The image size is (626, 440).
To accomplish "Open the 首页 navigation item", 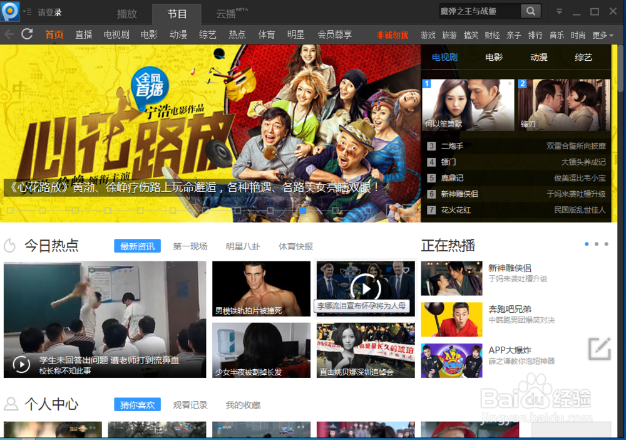I will [54, 34].
